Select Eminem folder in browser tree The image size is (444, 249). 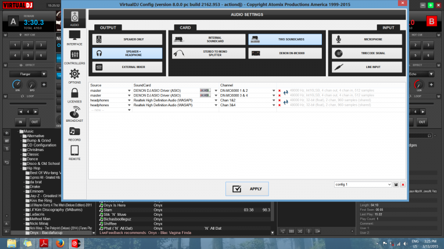pos(37,191)
